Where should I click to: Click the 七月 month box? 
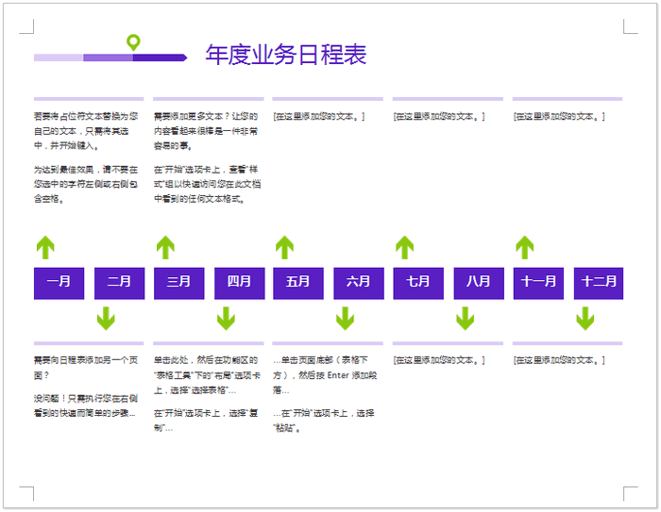pyautogui.click(x=418, y=284)
